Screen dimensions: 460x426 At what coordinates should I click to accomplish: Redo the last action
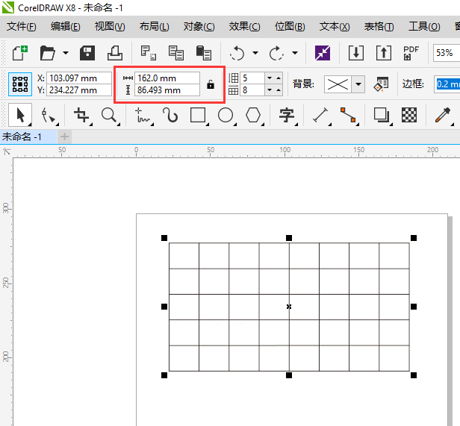click(276, 54)
